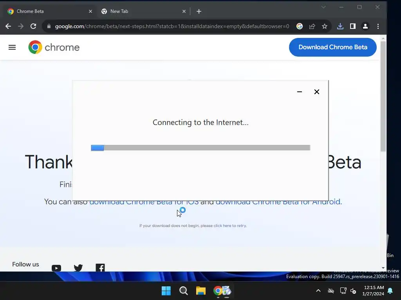Open the clock and date panel
This screenshot has height=300, width=401.
[x=373, y=291]
